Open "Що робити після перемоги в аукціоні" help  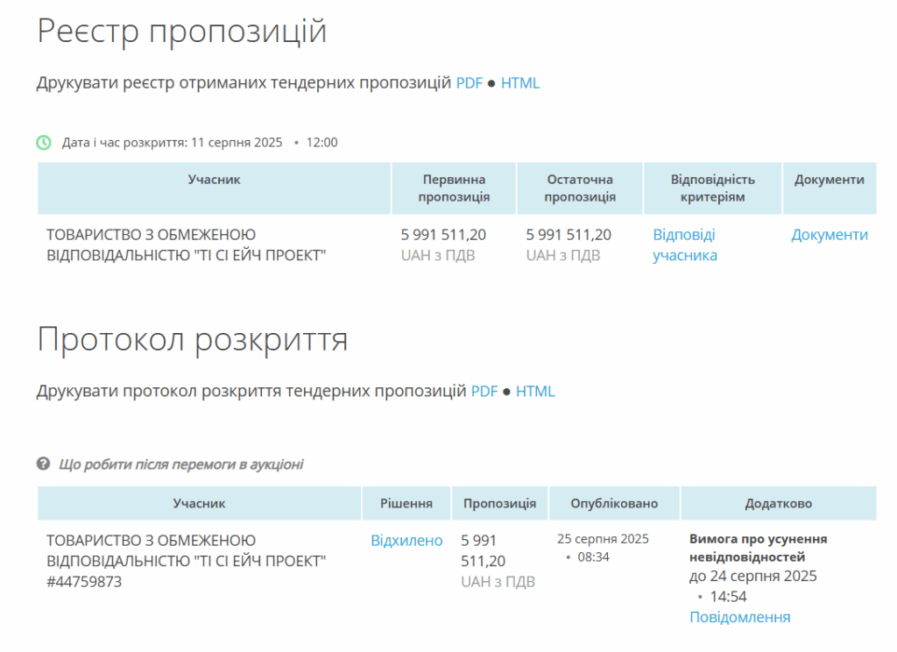tap(180, 464)
